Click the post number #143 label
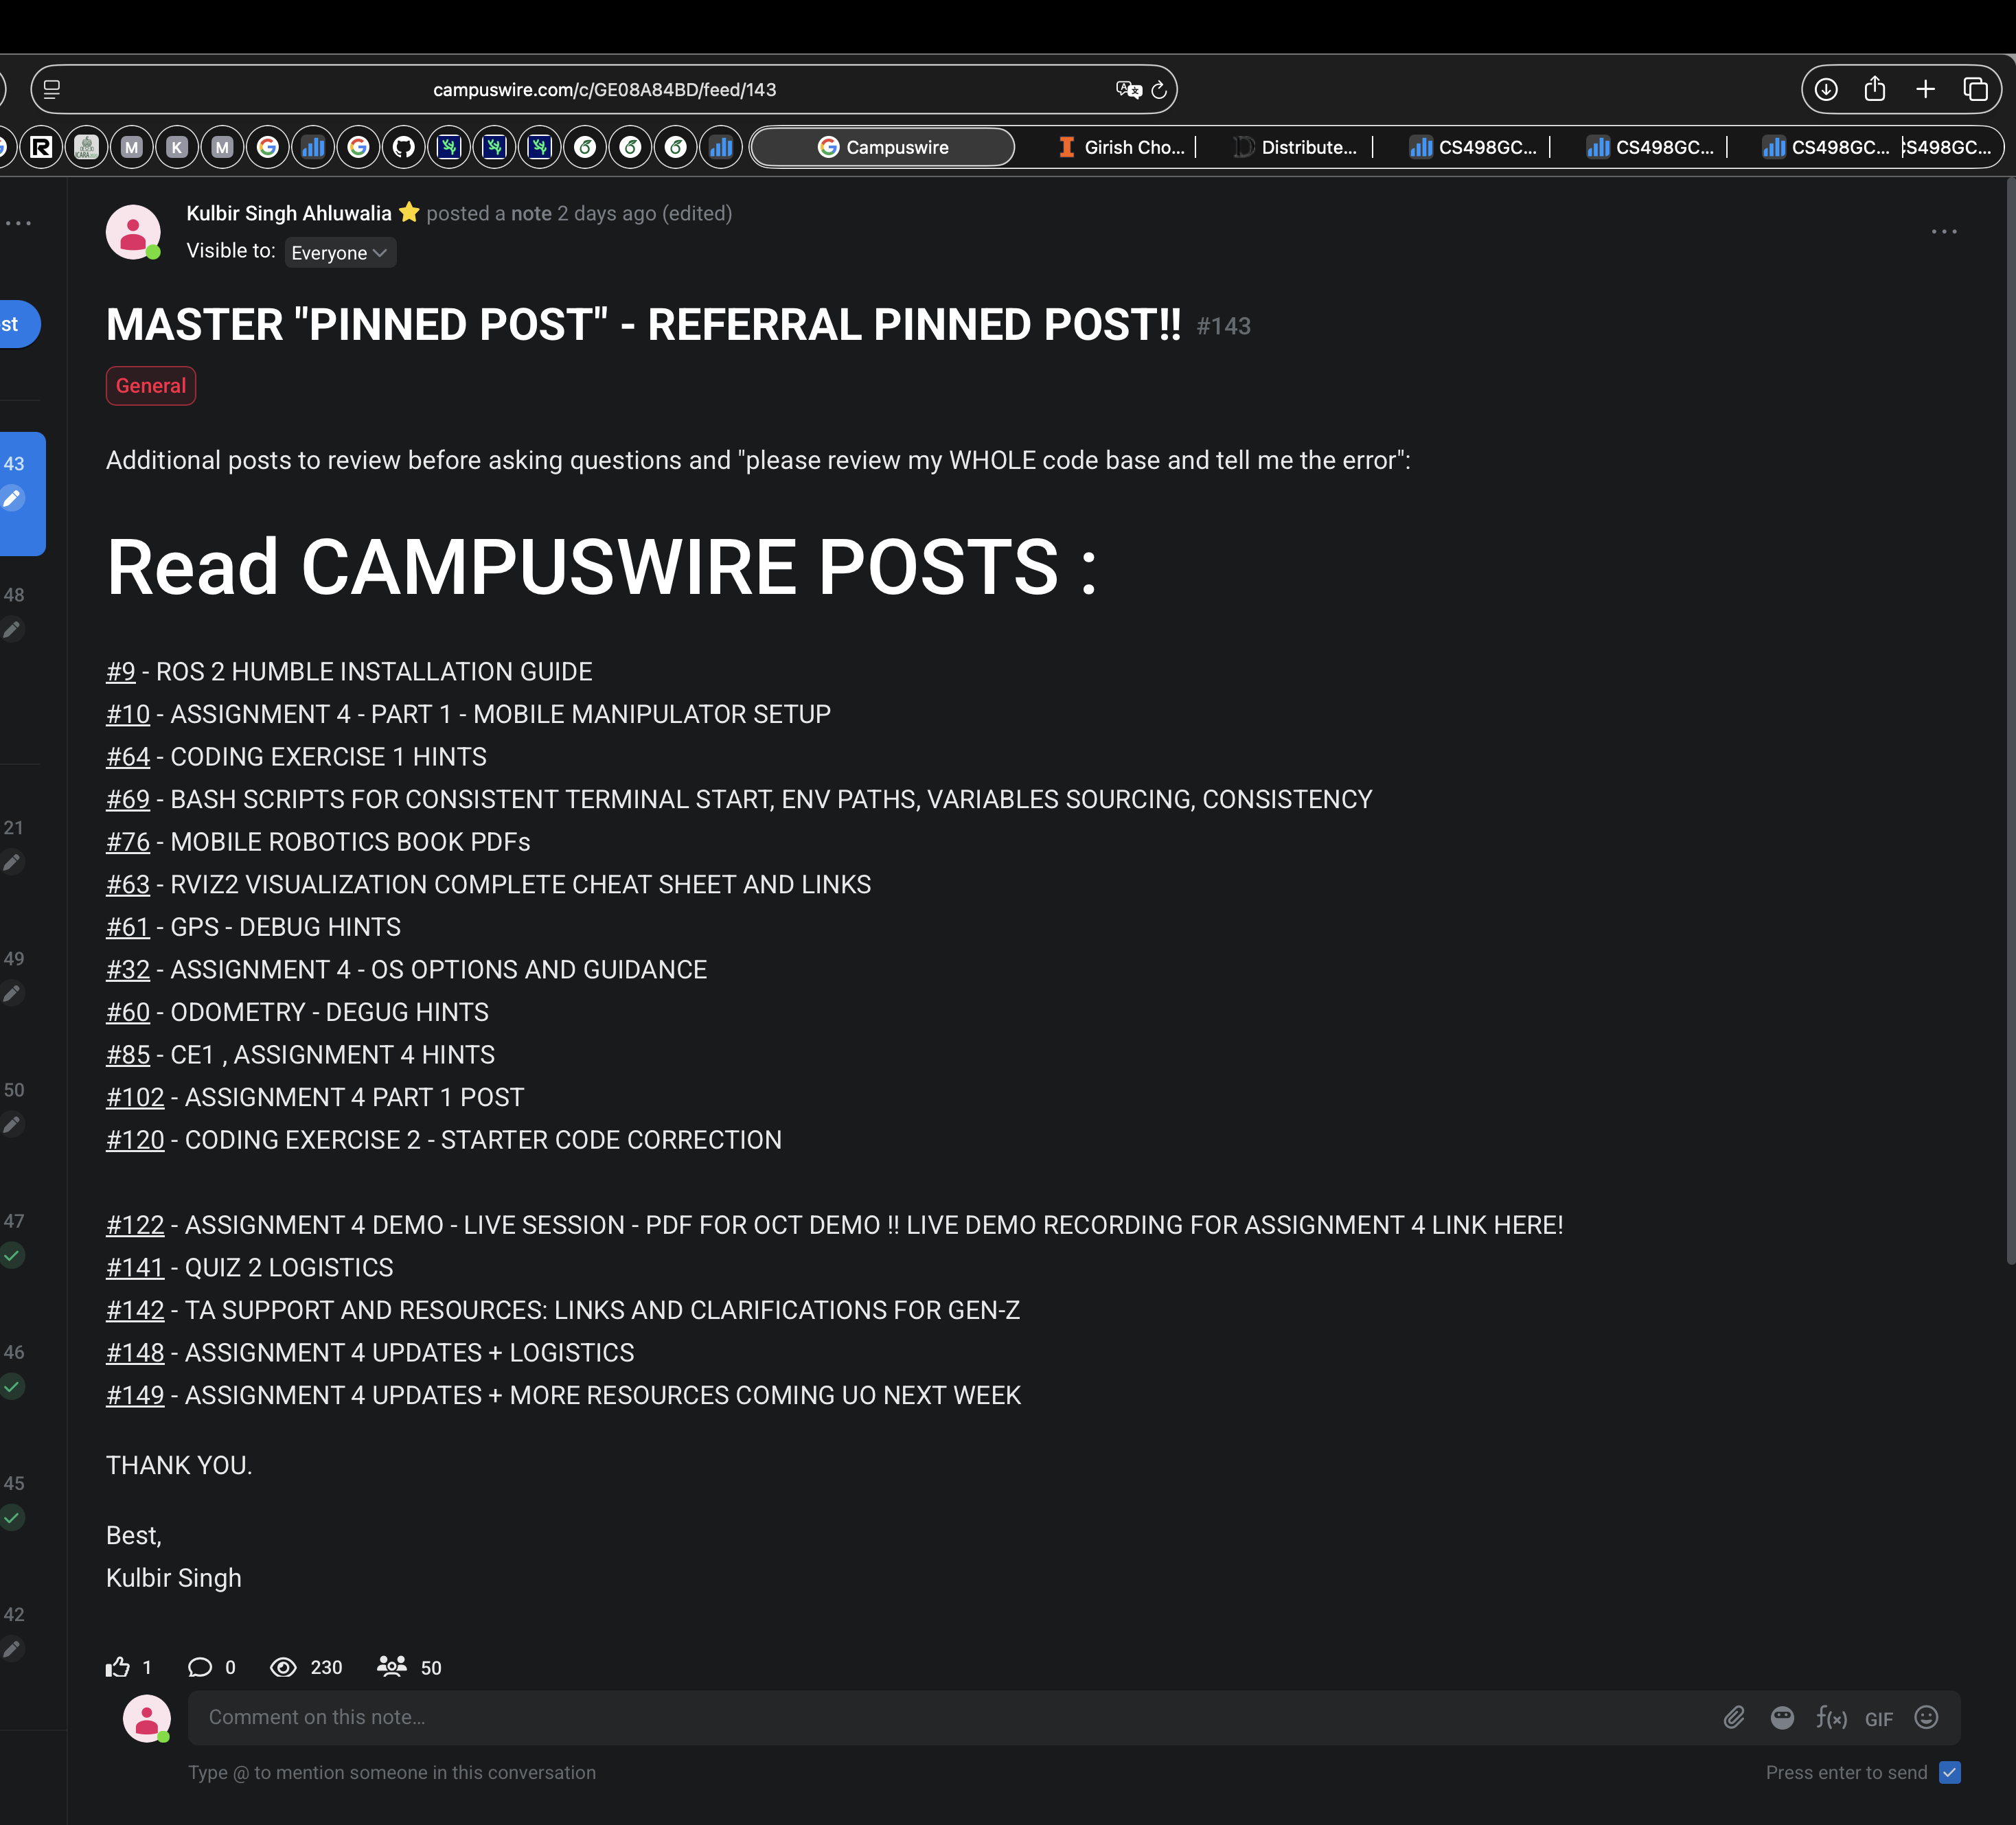 [x=1224, y=326]
